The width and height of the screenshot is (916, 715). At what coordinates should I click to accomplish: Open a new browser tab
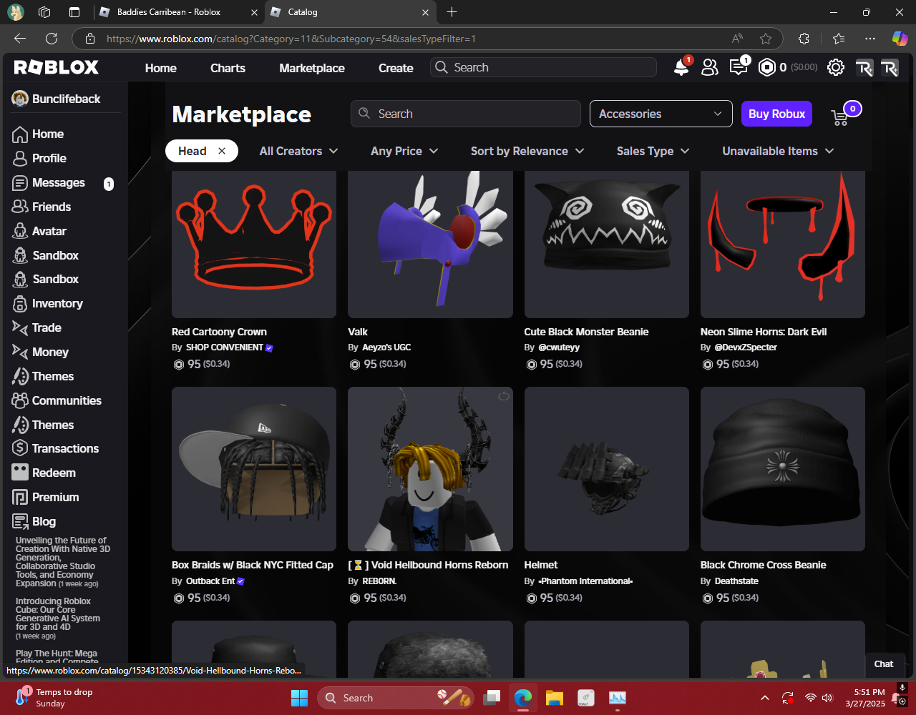[x=452, y=12]
